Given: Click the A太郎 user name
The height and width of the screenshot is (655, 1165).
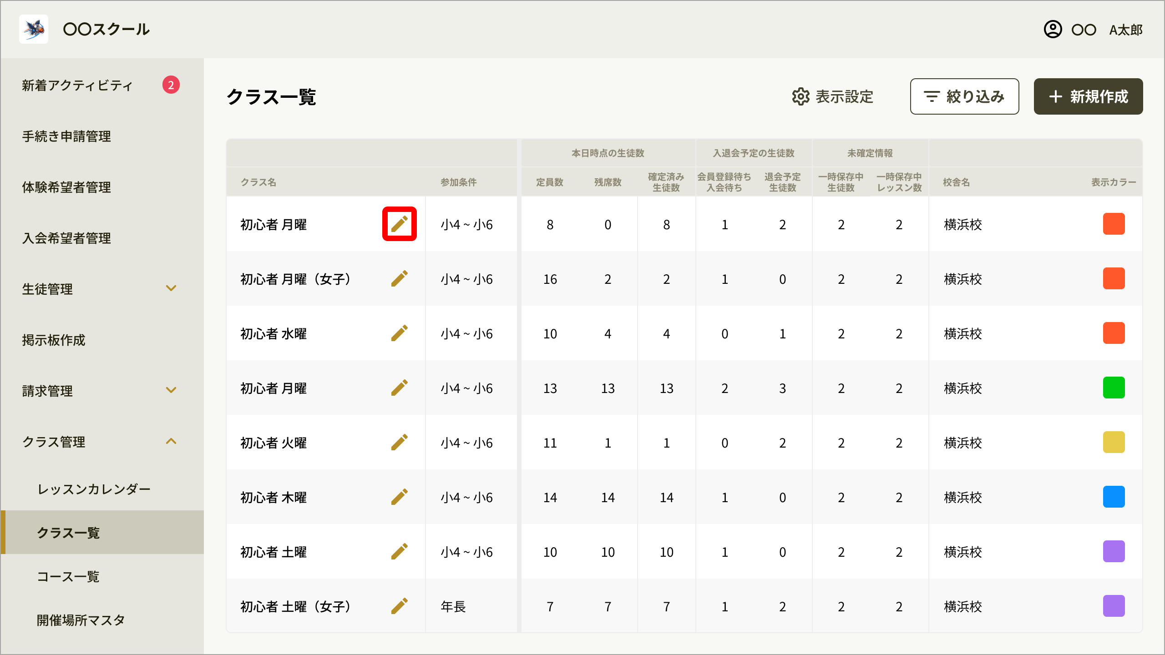Looking at the screenshot, I should click(1126, 30).
